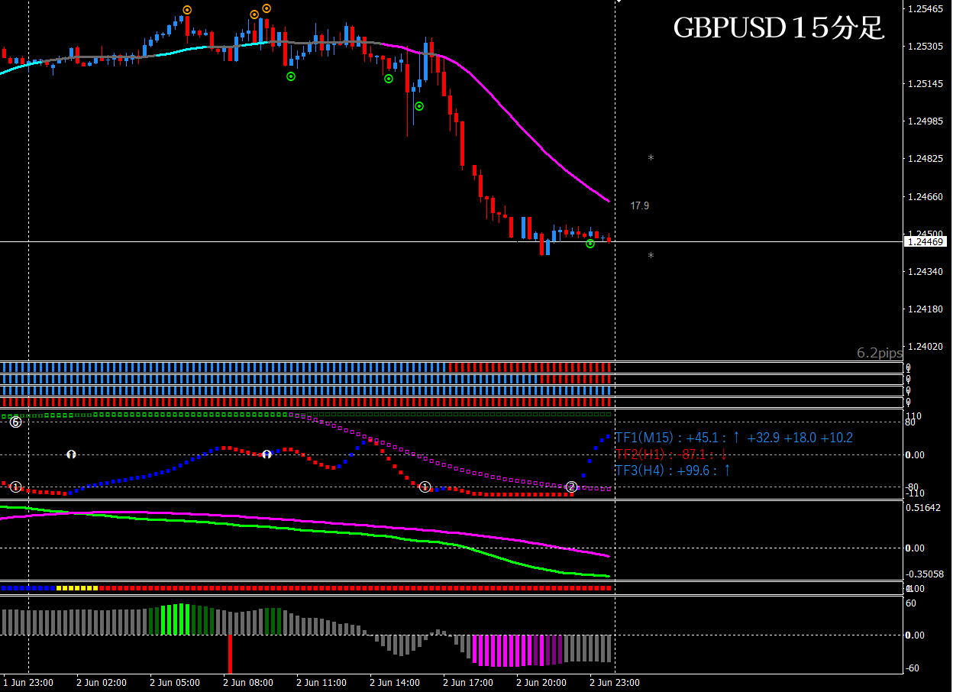Click the 2 Jun 02:00 time label
This screenshot has height=692, width=953.
pos(102,683)
